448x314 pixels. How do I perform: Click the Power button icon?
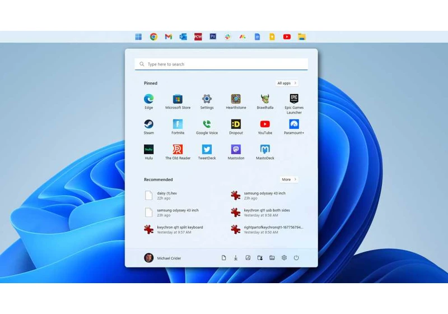296,258
